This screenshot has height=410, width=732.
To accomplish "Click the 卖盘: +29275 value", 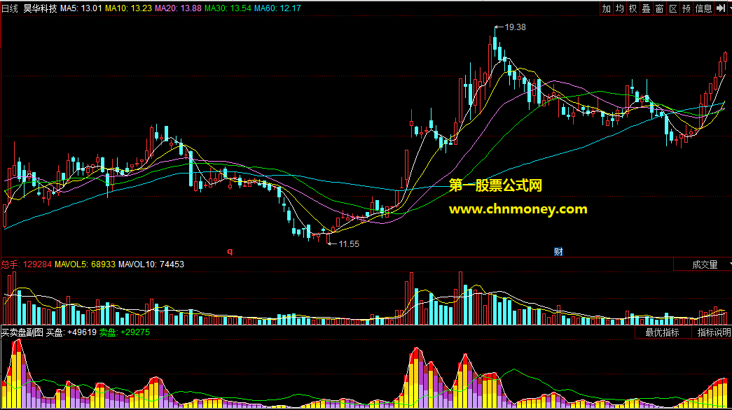I will tap(125, 332).
